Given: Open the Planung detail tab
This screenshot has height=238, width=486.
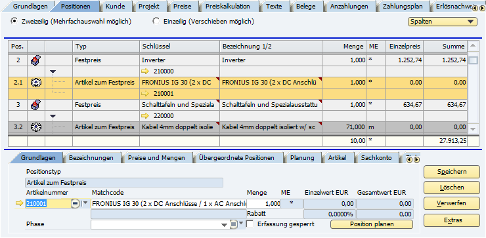Looking at the screenshot, I should pyautogui.click(x=302, y=158).
